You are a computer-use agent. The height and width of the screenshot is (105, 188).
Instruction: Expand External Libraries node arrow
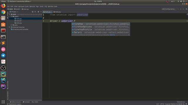click(x=10, y=27)
